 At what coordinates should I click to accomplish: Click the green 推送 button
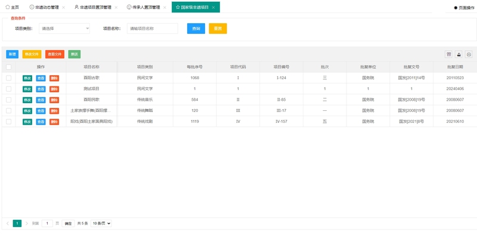(x=74, y=54)
